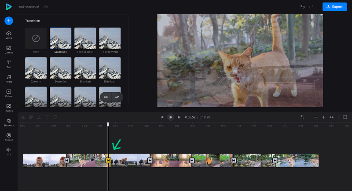Play the video preview
The height and width of the screenshot is (191, 352).
coord(171,117)
